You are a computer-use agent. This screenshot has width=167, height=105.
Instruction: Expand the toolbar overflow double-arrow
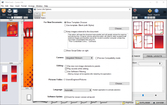coord(164,12)
